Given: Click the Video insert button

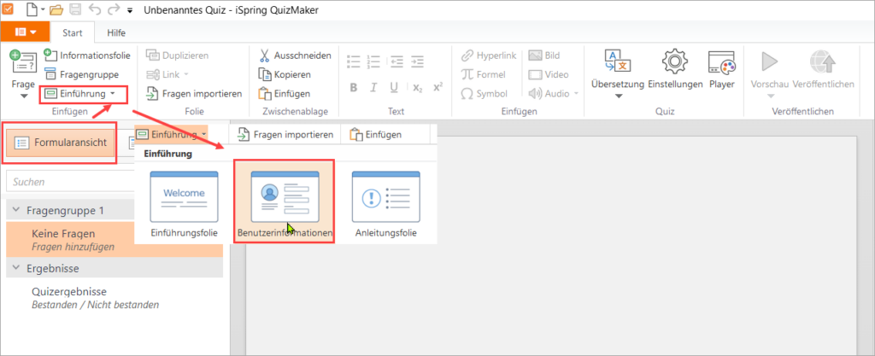Looking at the screenshot, I should pos(549,74).
